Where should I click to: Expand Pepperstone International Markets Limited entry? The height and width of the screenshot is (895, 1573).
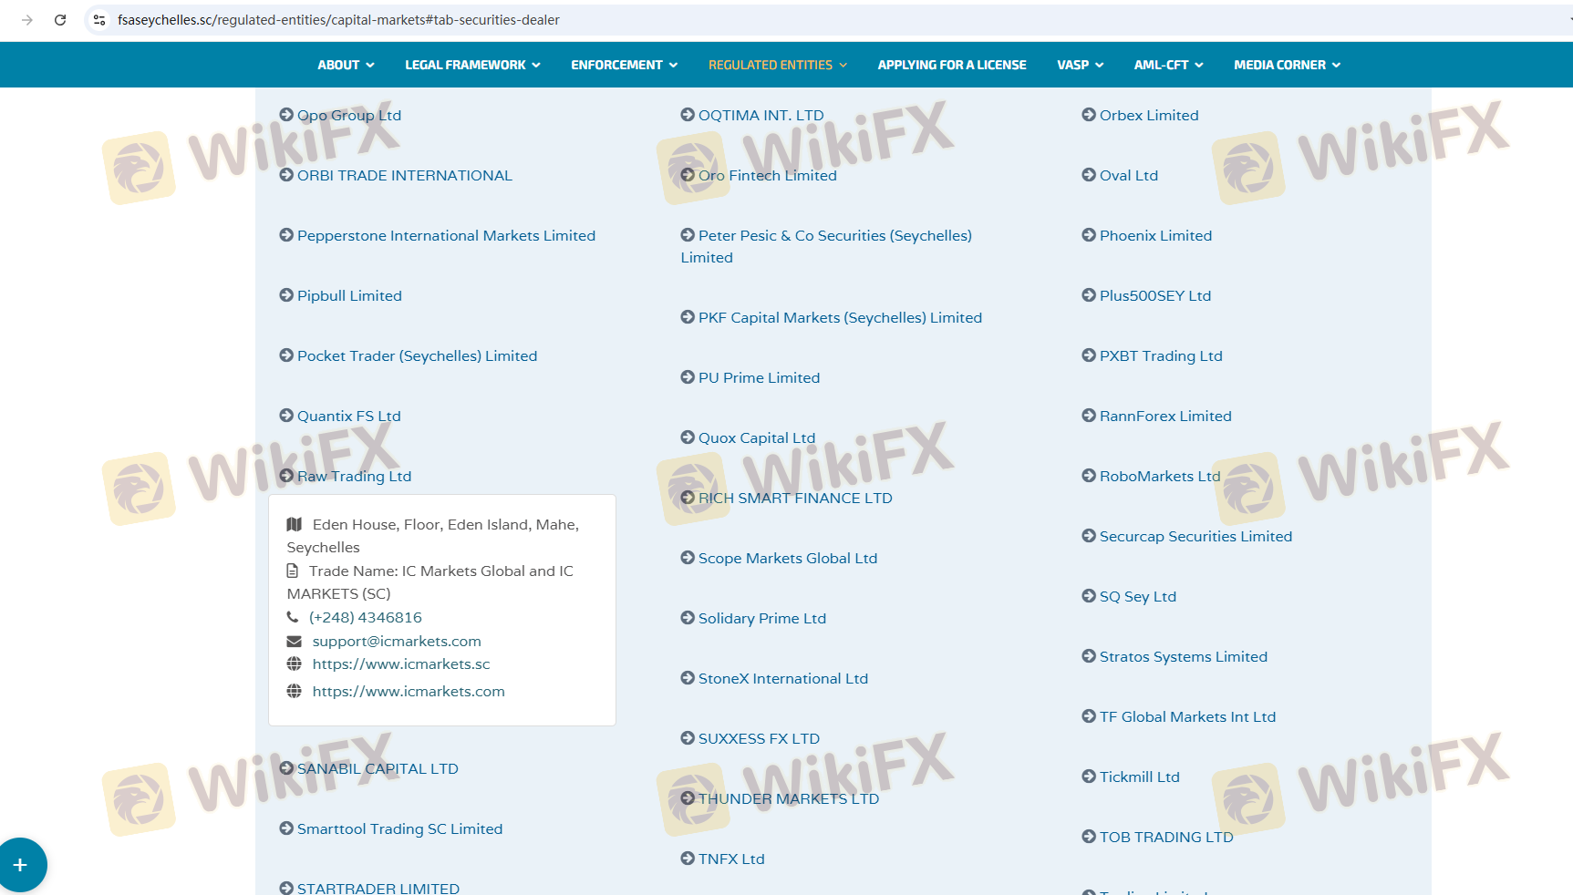point(446,235)
